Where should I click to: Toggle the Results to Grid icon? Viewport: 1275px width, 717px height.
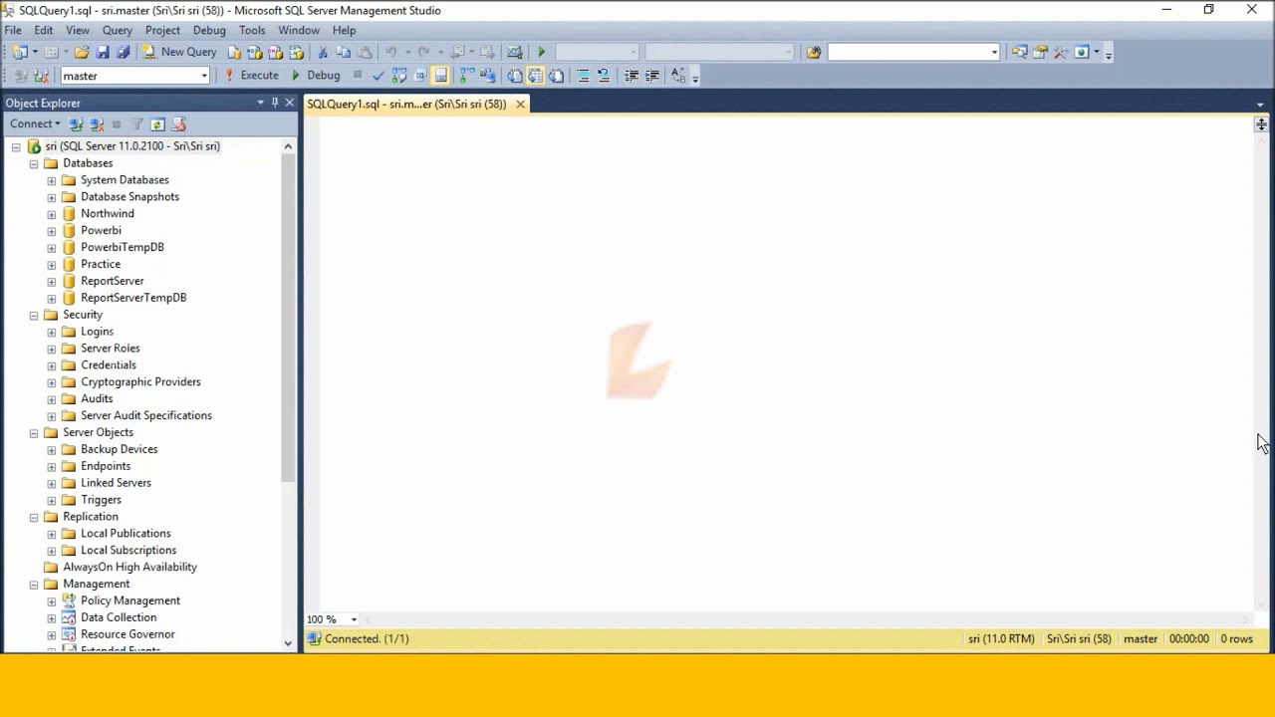(535, 76)
